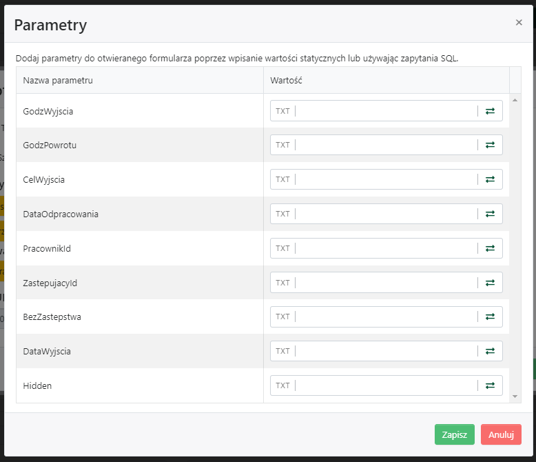Click the switch arrows icon for CelWyjscia
The height and width of the screenshot is (462, 536).
pos(490,179)
